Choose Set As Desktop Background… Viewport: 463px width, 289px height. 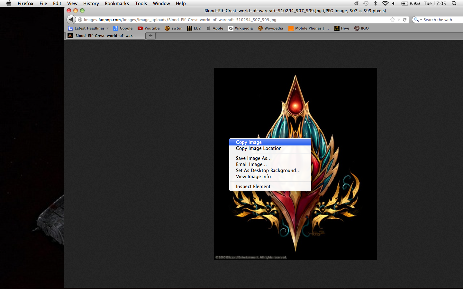270,171
